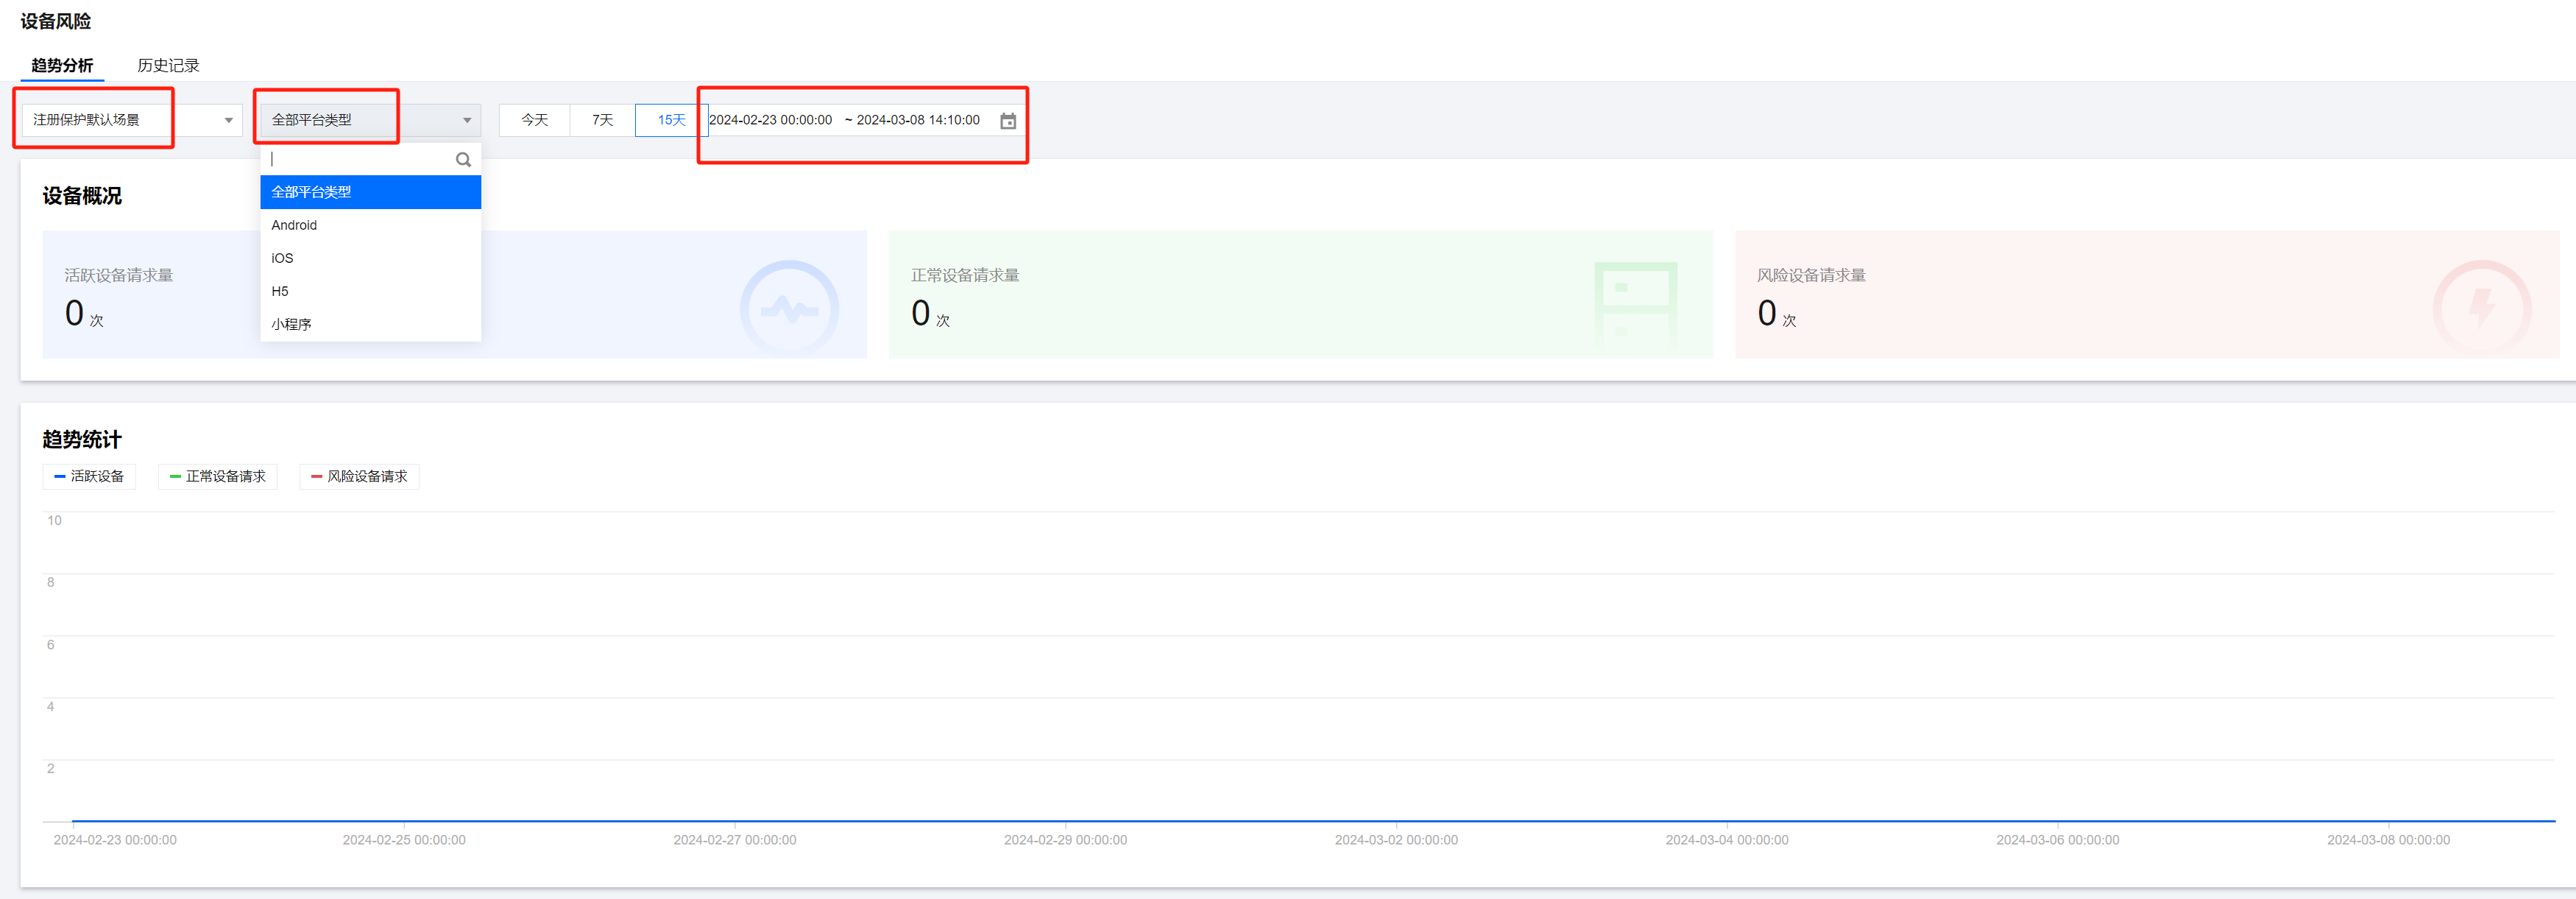Open the 注册保护默认场景 scene dropdown
2576x899 pixels.
(x=131, y=120)
